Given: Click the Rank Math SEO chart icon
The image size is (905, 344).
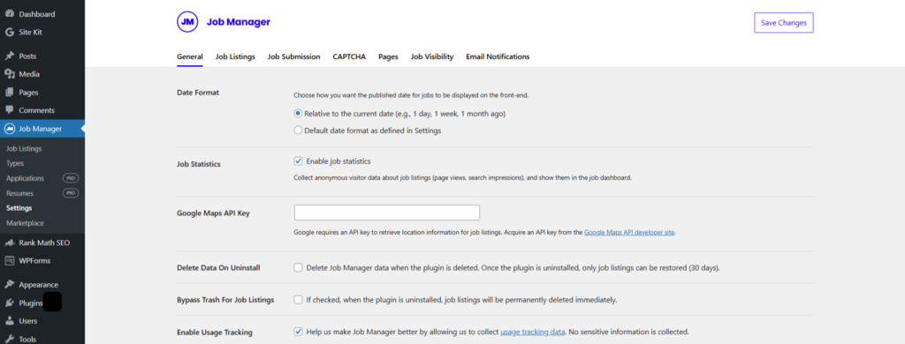Looking at the screenshot, I should 9,243.
